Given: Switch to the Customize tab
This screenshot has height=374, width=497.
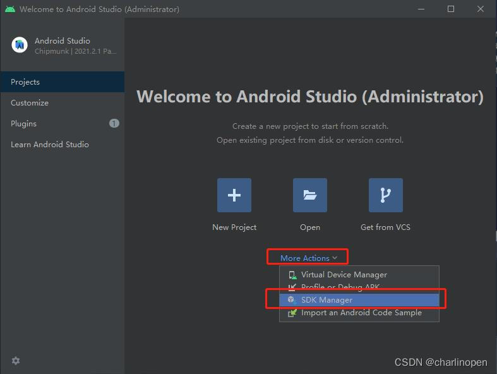Looking at the screenshot, I should click(30, 103).
